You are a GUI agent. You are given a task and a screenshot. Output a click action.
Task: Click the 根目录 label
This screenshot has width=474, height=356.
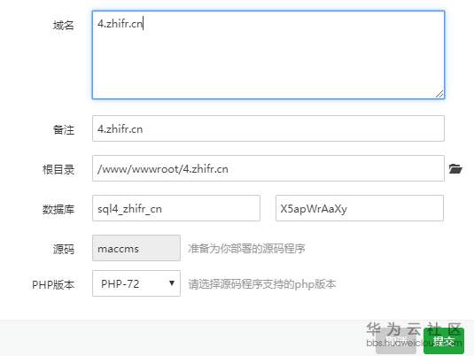pos(58,169)
